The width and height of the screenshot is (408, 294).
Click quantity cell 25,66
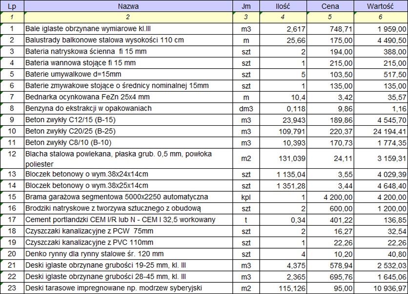283,40
